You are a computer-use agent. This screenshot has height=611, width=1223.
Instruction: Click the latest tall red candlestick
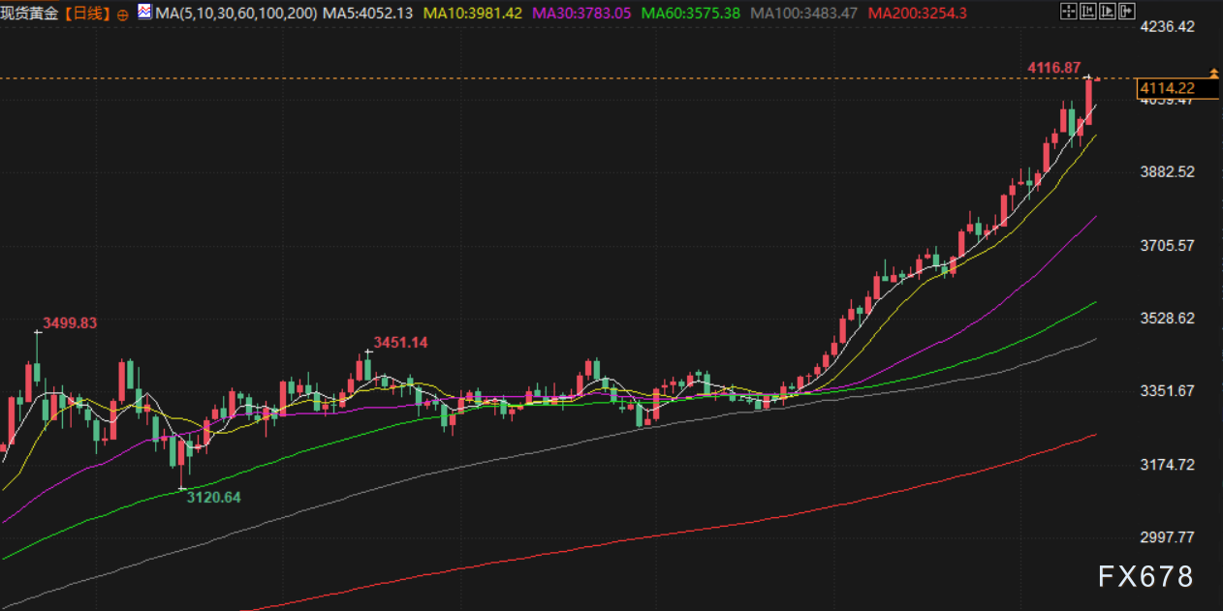tap(1089, 101)
